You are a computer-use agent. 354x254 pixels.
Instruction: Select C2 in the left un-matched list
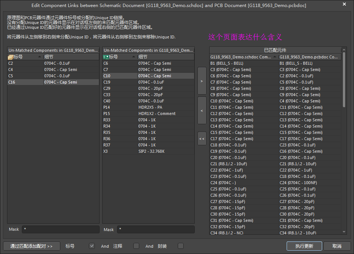[x=53, y=63]
